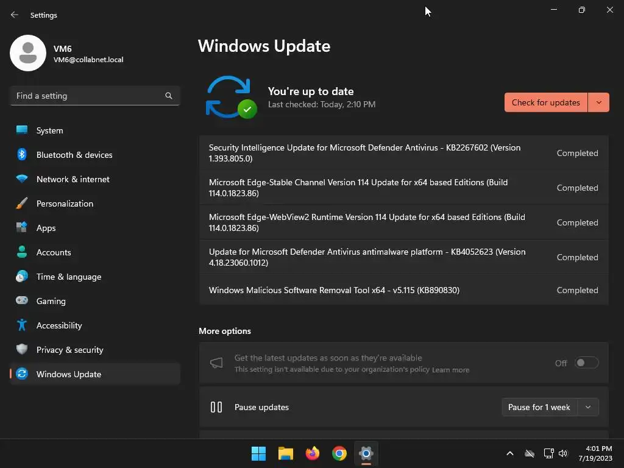Click the search magnifier icon
This screenshot has height=468, width=624.
click(x=169, y=96)
